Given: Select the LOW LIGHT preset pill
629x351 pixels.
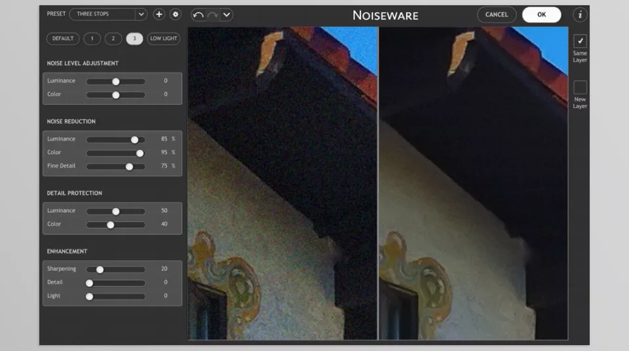Looking at the screenshot, I should pyautogui.click(x=164, y=39).
